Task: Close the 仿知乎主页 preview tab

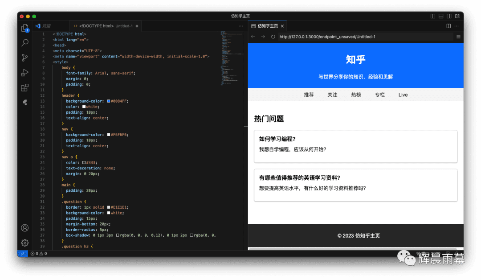Action: (x=282, y=26)
